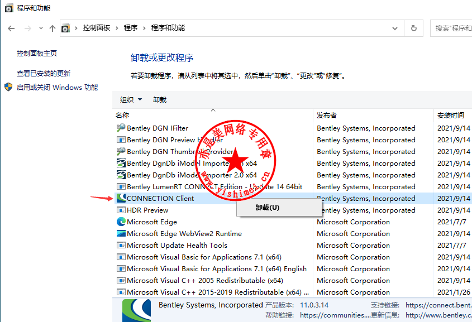Click the https://communities help link value
This screenshot has width=472, height=322.
tap(335, 315)
